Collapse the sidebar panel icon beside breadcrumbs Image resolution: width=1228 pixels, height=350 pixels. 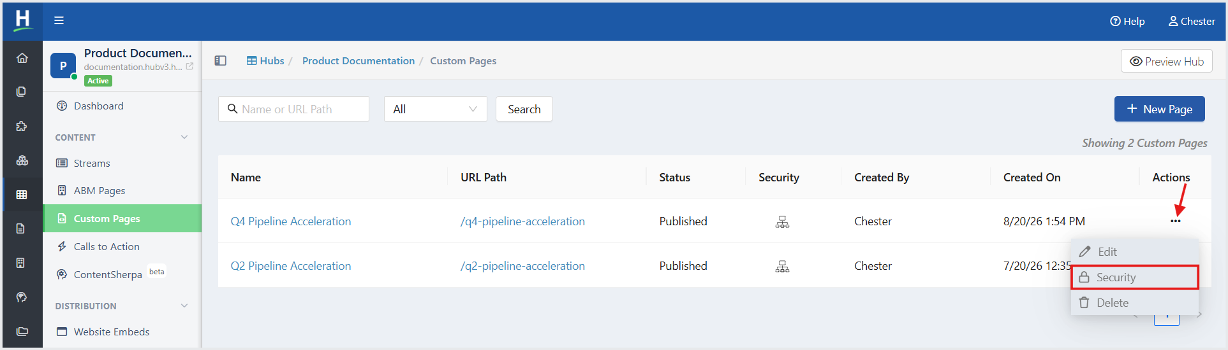pyautogui.click(x=221, y=60)
